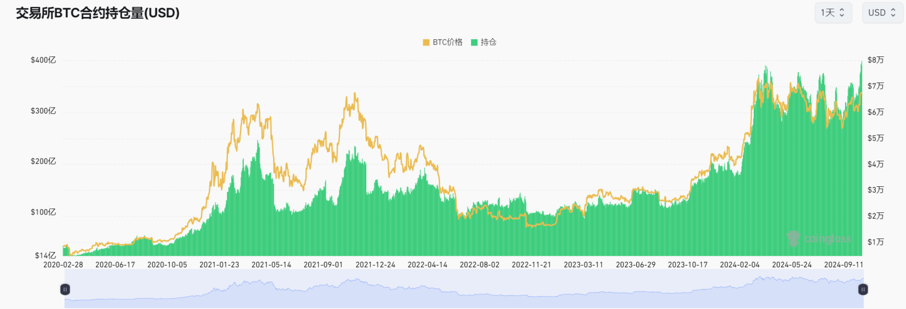Click the 2023-03-11 date axis label
Viewport: 906px width, 309px height.
point(583,265)
